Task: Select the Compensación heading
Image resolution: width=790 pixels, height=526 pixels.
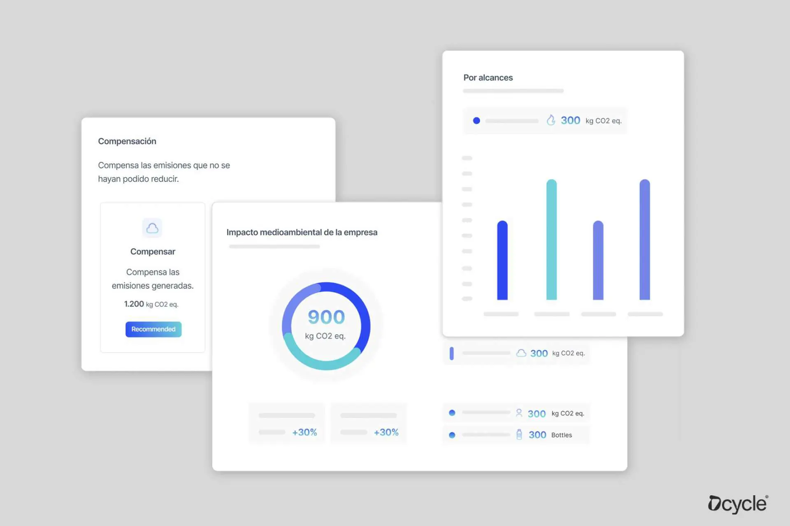Action: (127, 141)
